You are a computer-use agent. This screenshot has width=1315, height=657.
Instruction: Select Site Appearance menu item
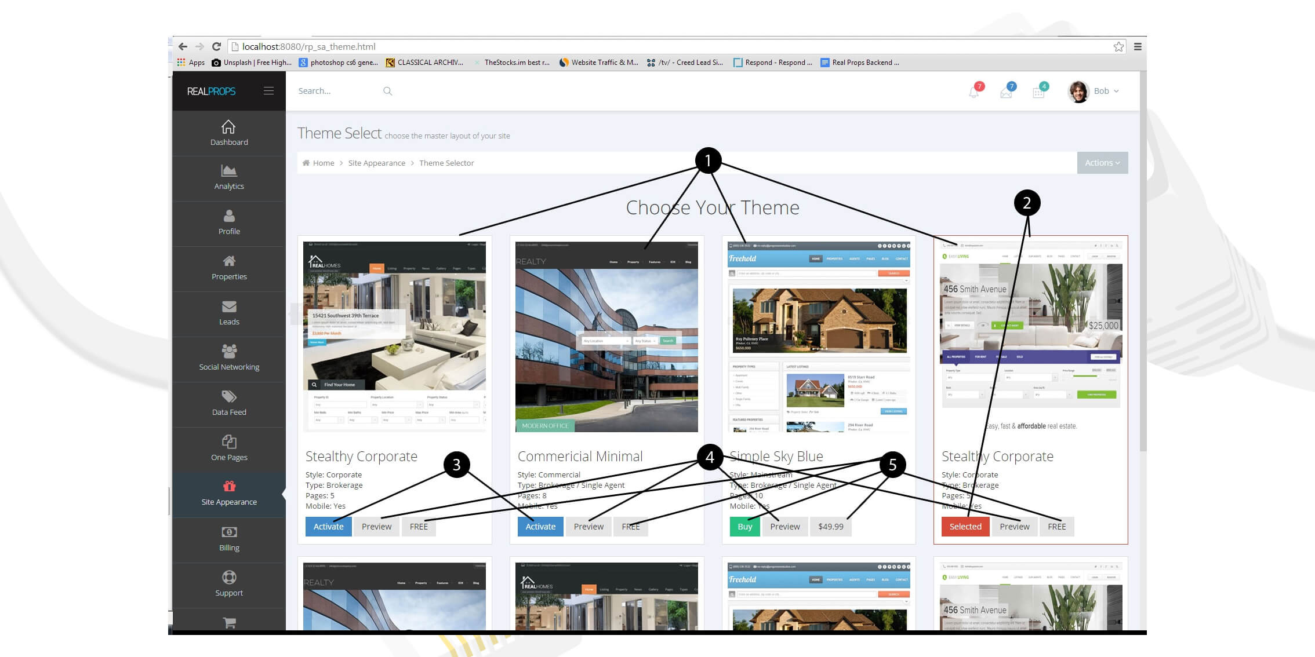tap(229, 494)
